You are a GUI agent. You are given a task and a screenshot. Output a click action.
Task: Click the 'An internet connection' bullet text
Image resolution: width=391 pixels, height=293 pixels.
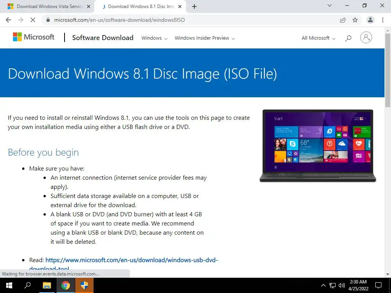click(129, 182)
